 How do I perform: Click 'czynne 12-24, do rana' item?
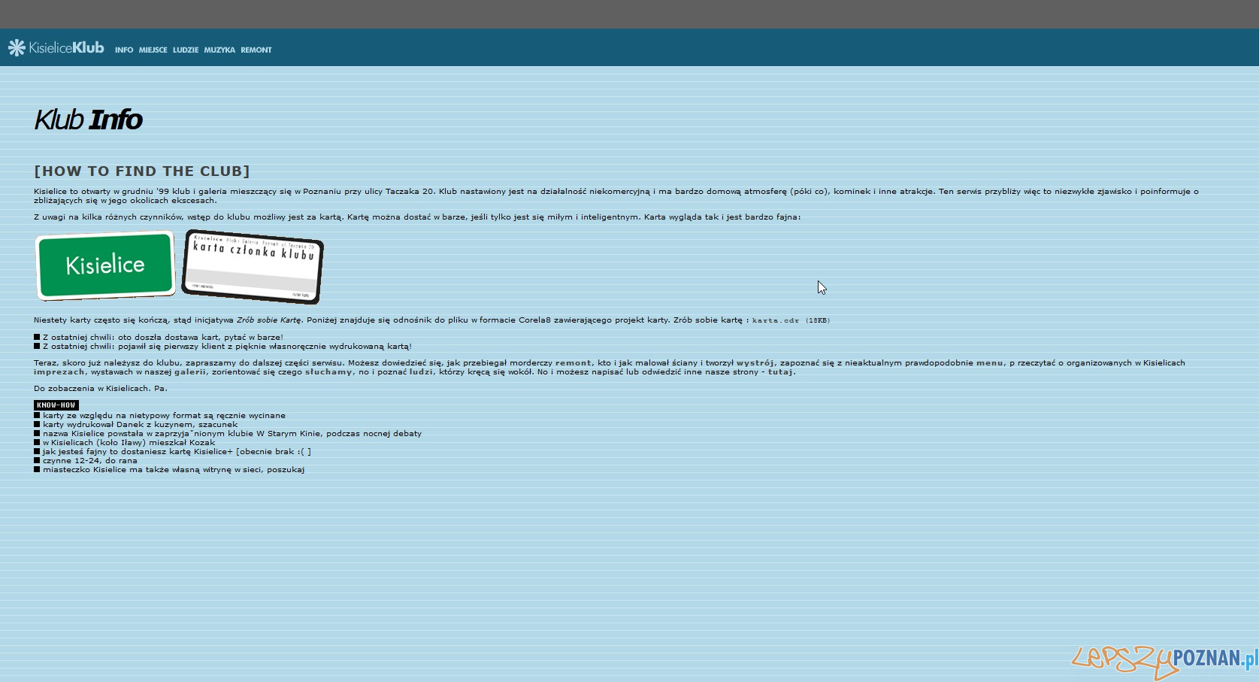tap(86, 460)
